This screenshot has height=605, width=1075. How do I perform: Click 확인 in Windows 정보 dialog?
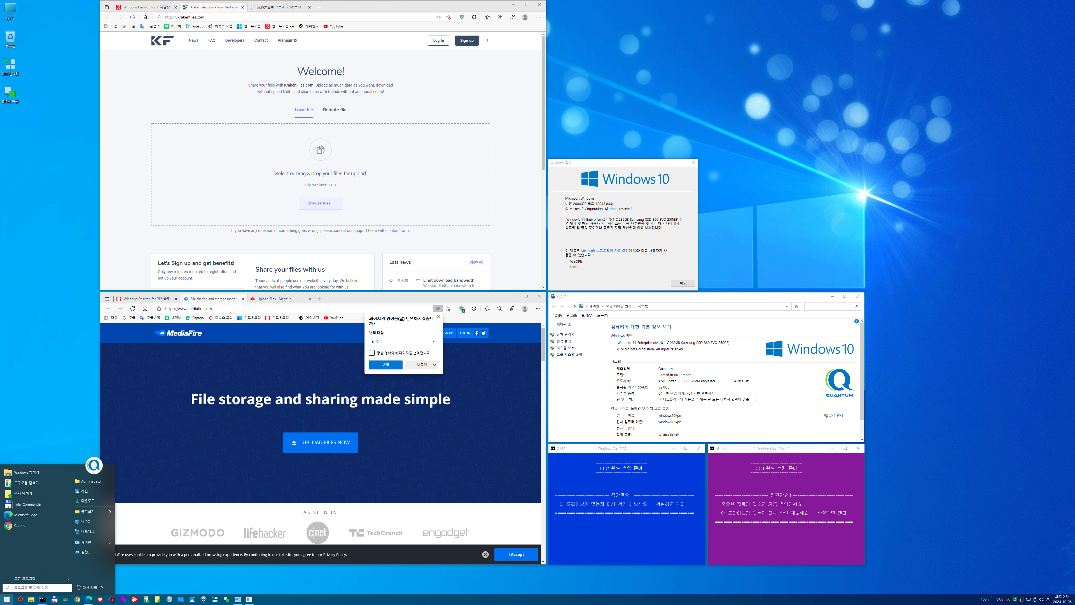(x=683, y=283)
